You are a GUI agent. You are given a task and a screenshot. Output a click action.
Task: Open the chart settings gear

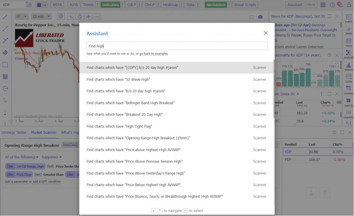60,17
